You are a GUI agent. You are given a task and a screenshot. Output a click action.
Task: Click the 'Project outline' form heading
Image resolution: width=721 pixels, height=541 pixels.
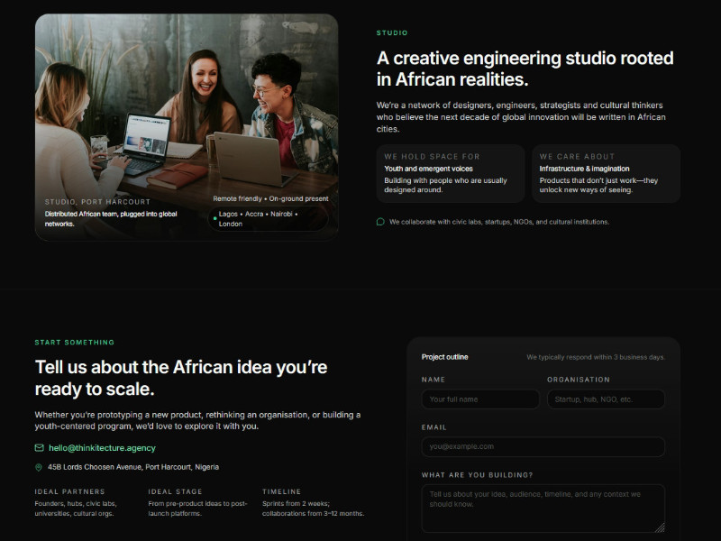pyautogui.click(x=444, y=357)
